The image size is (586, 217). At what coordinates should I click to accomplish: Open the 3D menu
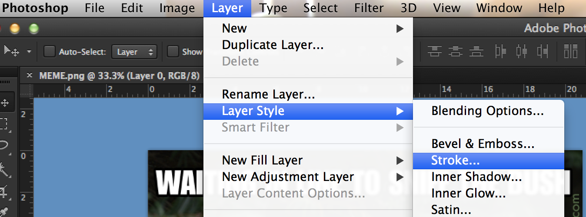[x=408, y=8]
